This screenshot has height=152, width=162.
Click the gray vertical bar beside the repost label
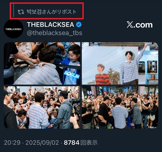pyautogui.click(x=13, y=10)
